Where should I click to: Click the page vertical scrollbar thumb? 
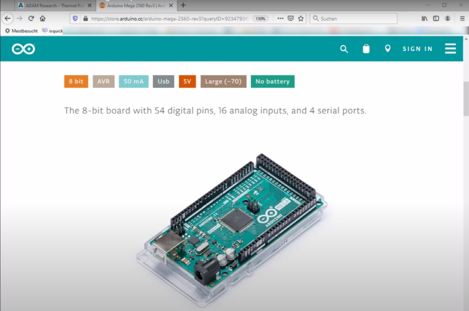(466, 98)
